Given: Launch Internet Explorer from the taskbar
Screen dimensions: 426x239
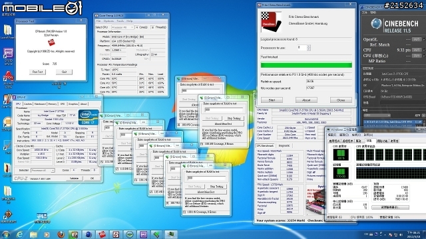Looking at the screenshot, I should pos(19,234).
